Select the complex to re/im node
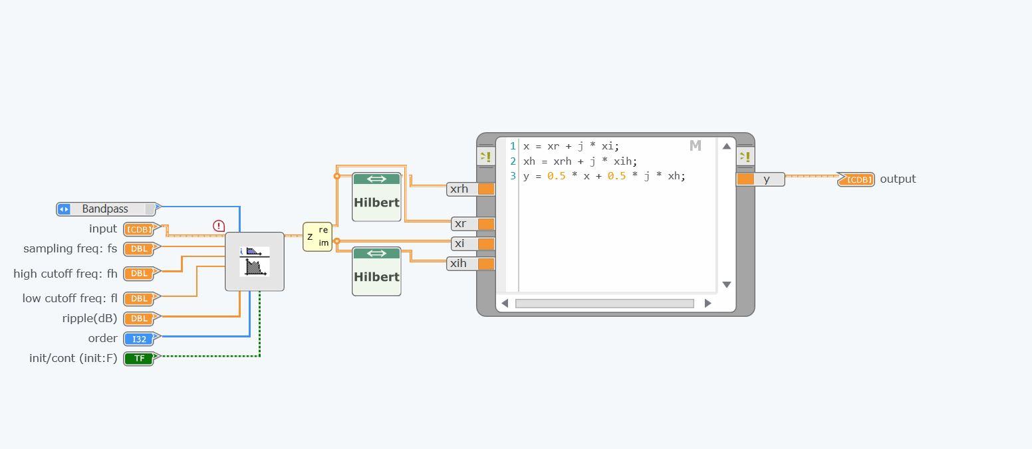The height and width of the screenshot is (449, 1032). click(317, 236)
